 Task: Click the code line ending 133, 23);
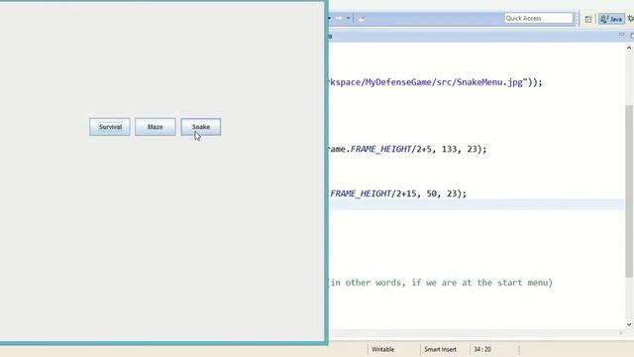[407, 149]
